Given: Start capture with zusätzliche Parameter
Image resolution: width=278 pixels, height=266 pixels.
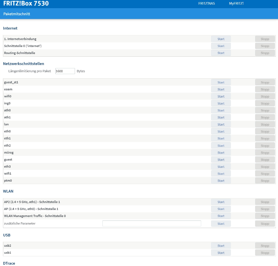Looking at the screenshot, I should point(221,224).
